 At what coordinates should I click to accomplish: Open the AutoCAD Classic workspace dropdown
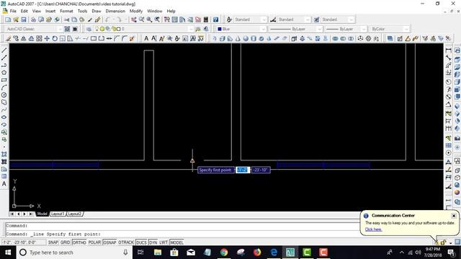[x=34, y=29]
